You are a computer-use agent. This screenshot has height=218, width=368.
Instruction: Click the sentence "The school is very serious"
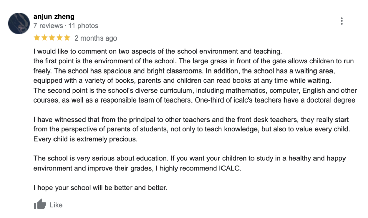[x=101, y=158]
